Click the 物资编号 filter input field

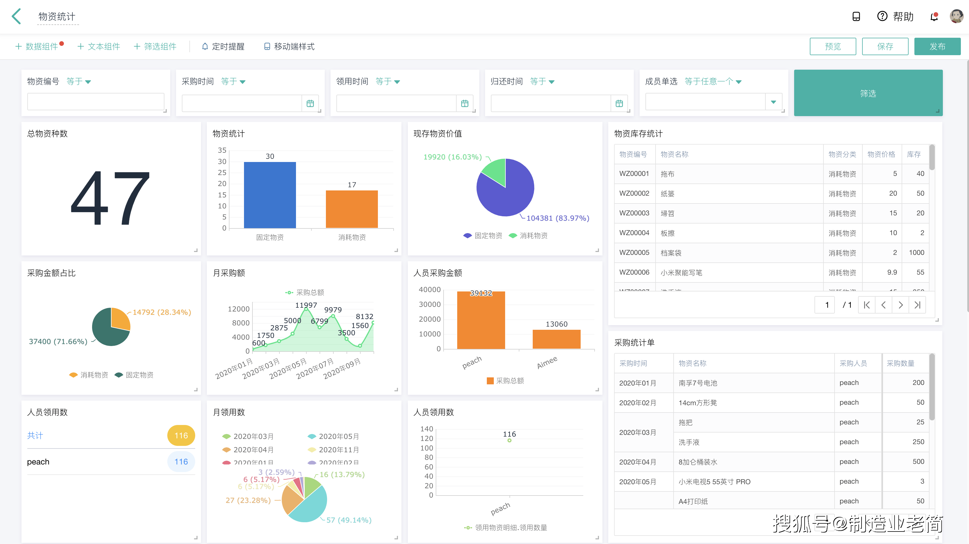[96, 102]
